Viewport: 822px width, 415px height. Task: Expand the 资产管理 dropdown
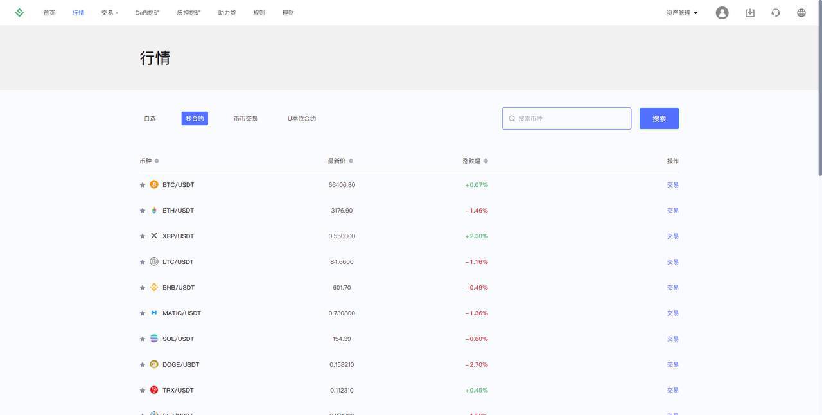679,11
